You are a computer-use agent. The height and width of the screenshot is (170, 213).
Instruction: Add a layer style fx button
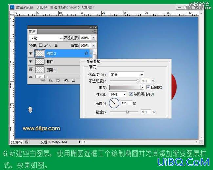click(x=51, y=80)
